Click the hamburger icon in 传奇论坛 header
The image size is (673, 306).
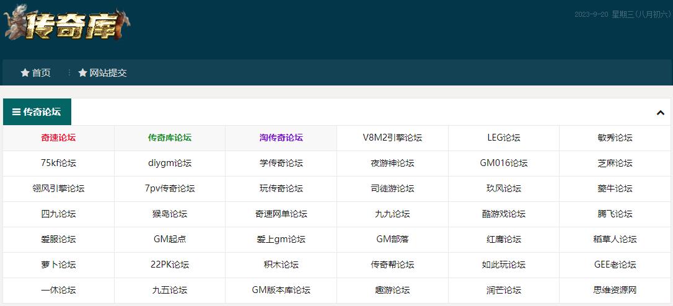16,112
